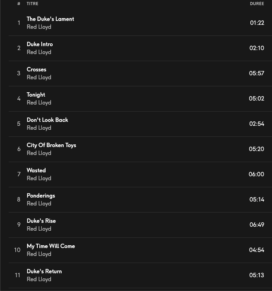Click the Don't Look Back title

(x=47, y=120)
